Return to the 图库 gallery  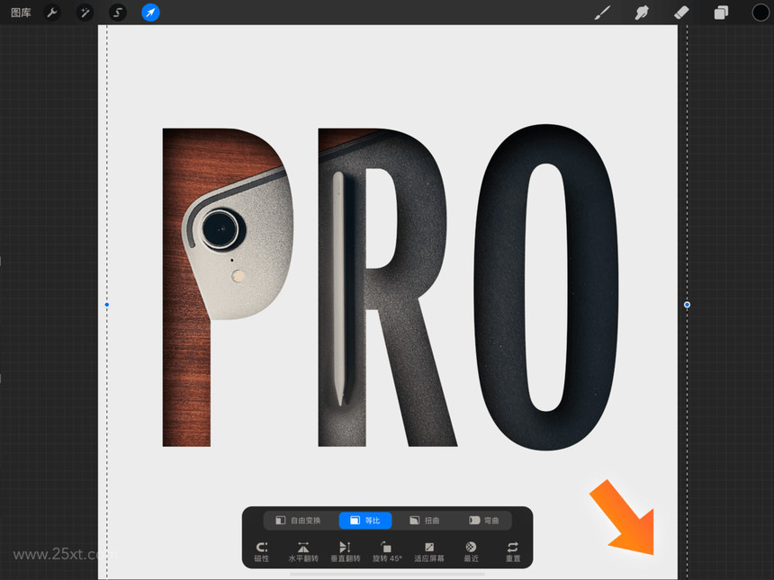(21, 13)
